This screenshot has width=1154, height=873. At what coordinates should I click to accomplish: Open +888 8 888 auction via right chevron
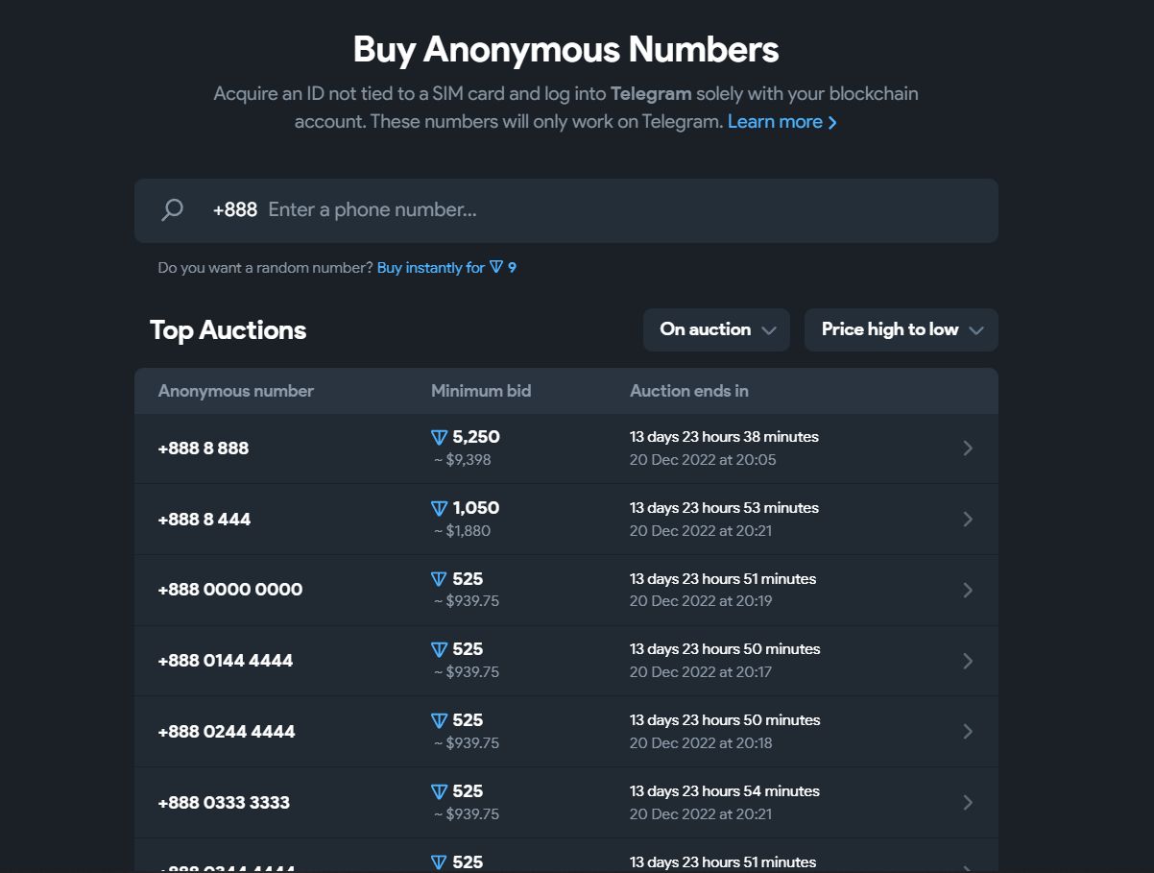click(968, 449)
